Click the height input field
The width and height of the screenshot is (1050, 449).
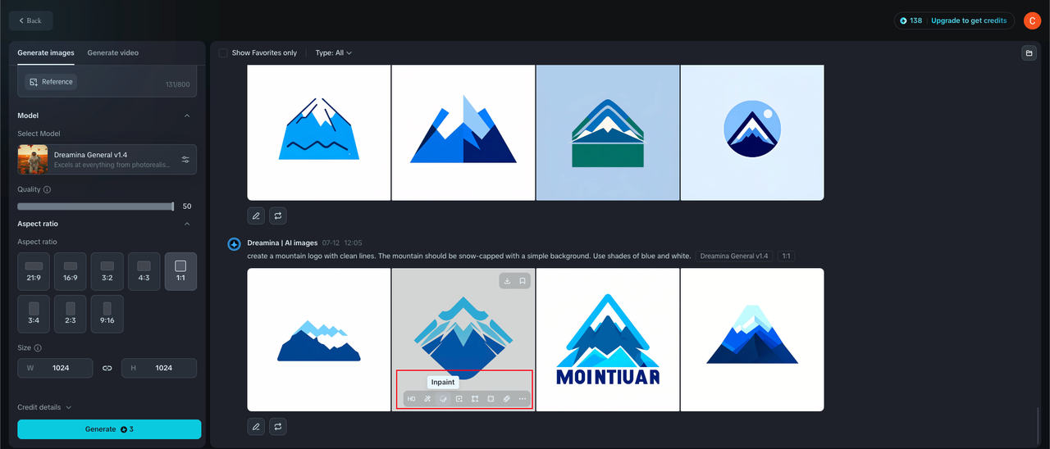coord(159,368)
